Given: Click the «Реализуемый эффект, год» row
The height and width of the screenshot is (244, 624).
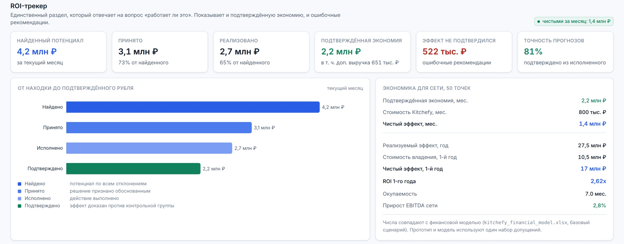Looking at the screenshot, I should [x=494, y=145].
